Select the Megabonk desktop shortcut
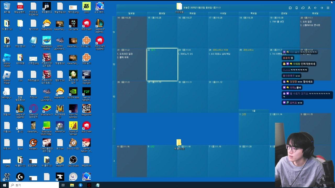 pos(86,110)
